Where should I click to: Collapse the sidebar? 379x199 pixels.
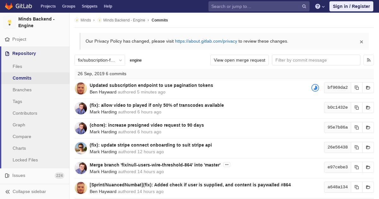pyautogui.click(x=26, y=191)
